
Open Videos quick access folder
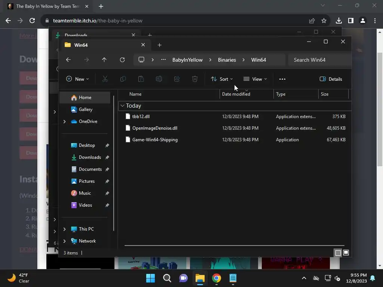(x=85, y=205)
